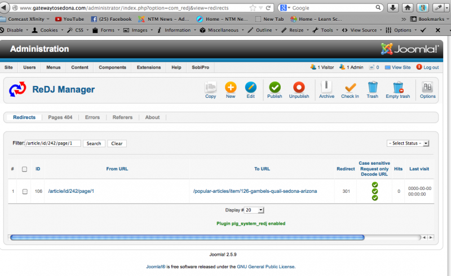Click the Copy toolbar icon
This screenshot has height=276, width=451.
point(210,90)
